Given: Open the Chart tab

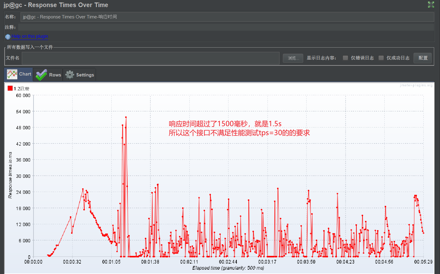Looking at the screenshot, I should [19, 74].
